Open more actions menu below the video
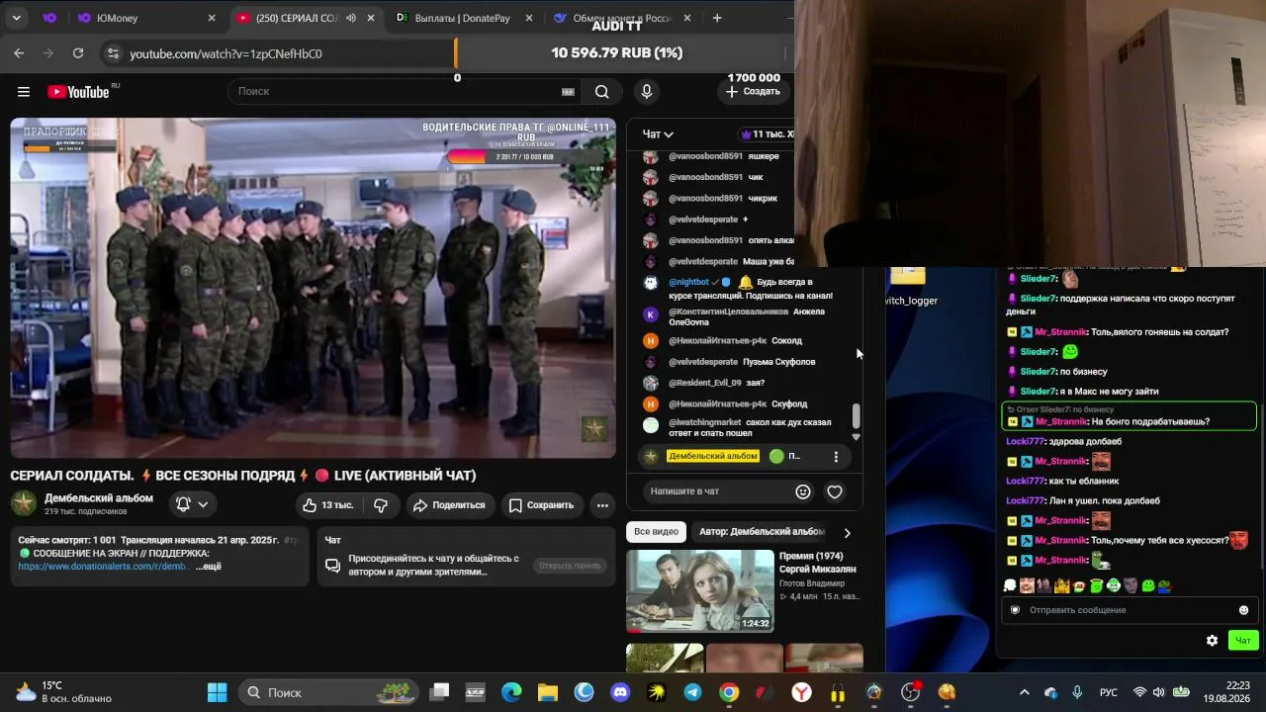Viewport: 1266px width, 712px height. [602, 505]
